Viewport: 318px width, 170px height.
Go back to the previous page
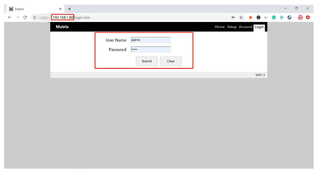(9, 17)
